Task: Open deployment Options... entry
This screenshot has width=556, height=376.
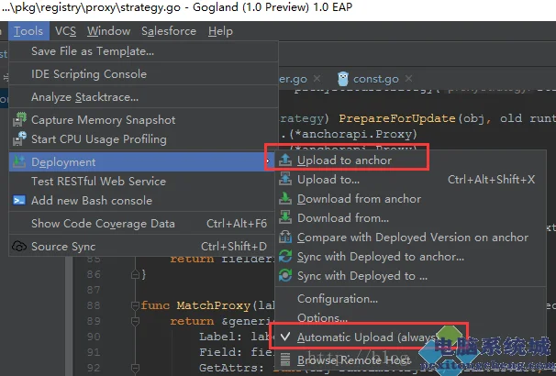Action: [411, 317]
